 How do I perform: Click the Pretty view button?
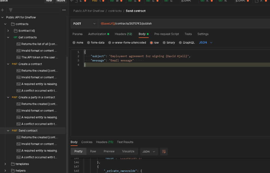[x=78, y=151]
